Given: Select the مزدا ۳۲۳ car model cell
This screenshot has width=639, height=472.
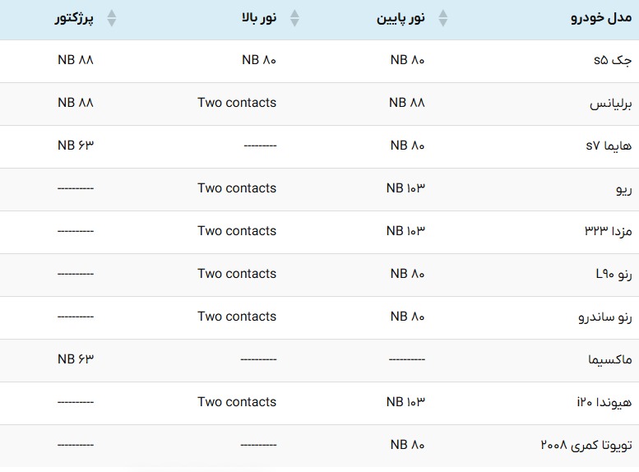Looking at the screenshot, I should (609, 231).
